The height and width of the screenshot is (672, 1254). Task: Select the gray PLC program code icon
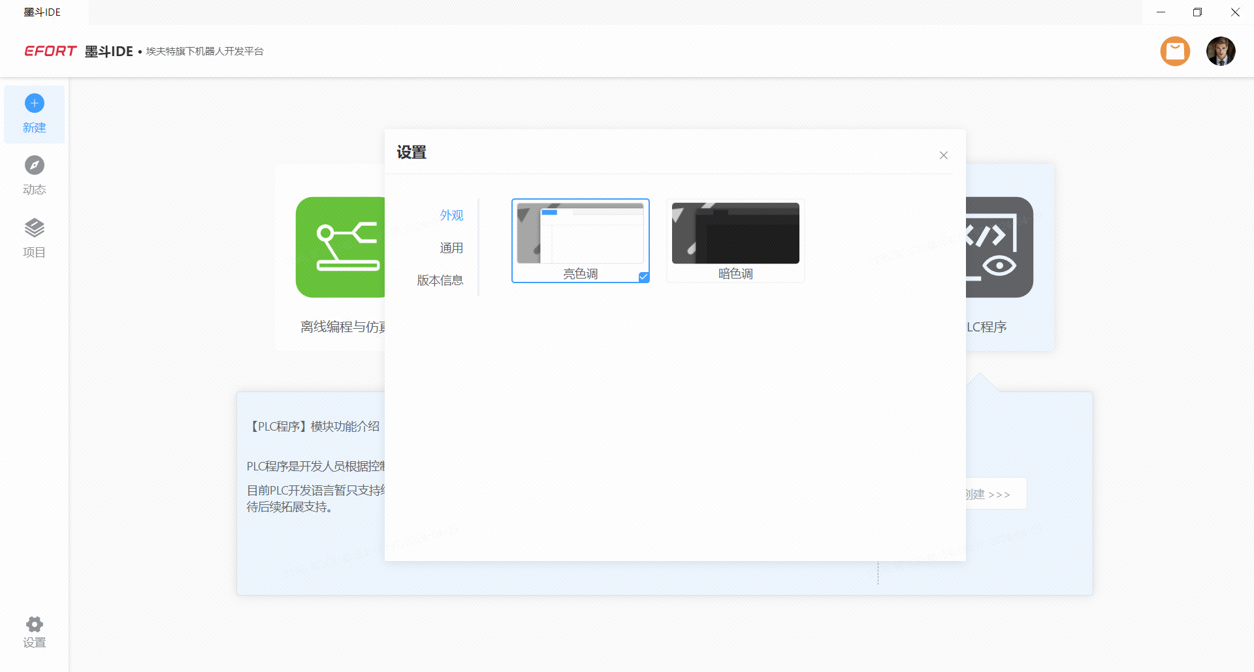pos(999,247)
